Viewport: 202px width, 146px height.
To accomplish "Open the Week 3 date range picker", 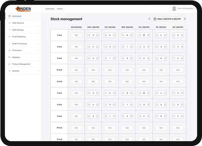I will point(167,19).
